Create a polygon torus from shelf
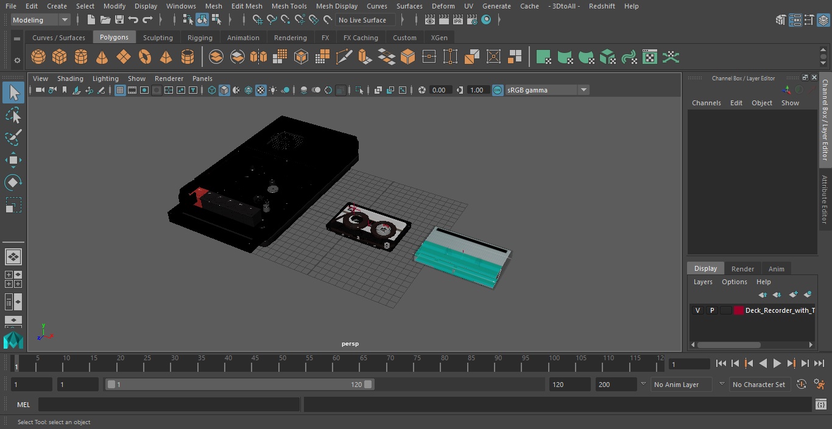 [x=145, y=57]
